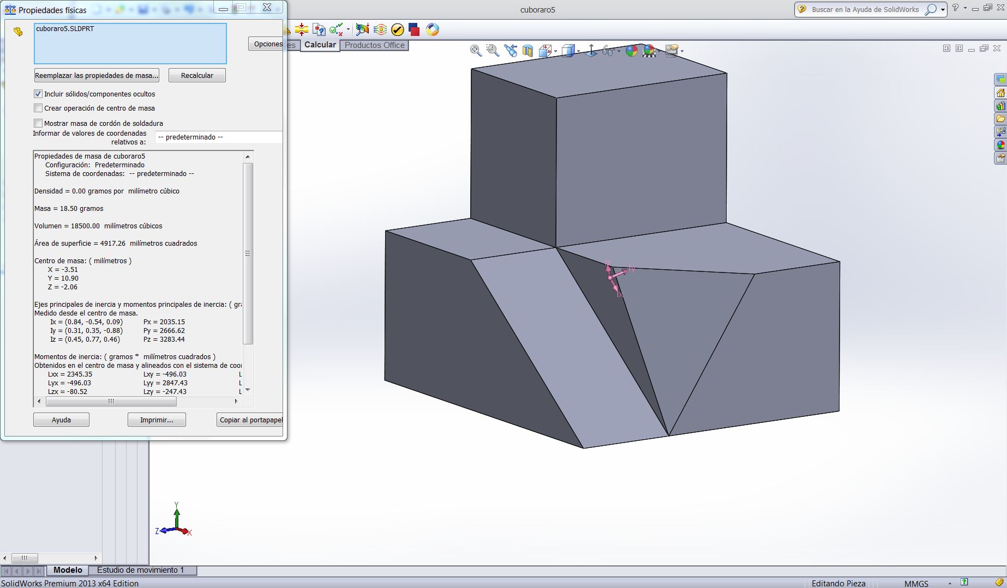The image size is (1007, 588).
Task: Open the SolidWorks Forum speech bubbles tab
Action: click(1000, 80)
